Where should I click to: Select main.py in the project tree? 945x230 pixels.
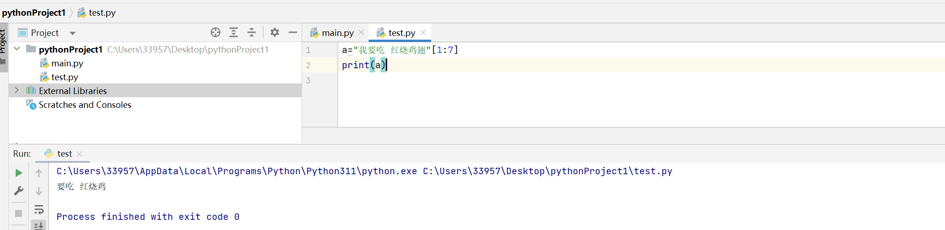[67, 63]
